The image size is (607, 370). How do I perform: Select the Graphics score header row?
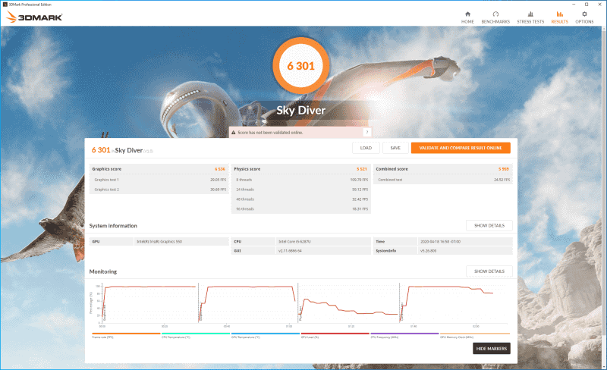point(159,169)
